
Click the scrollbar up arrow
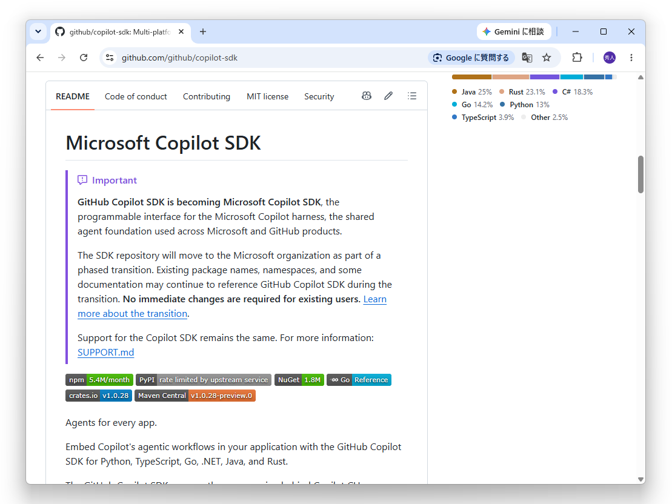(x=640, y=77)
